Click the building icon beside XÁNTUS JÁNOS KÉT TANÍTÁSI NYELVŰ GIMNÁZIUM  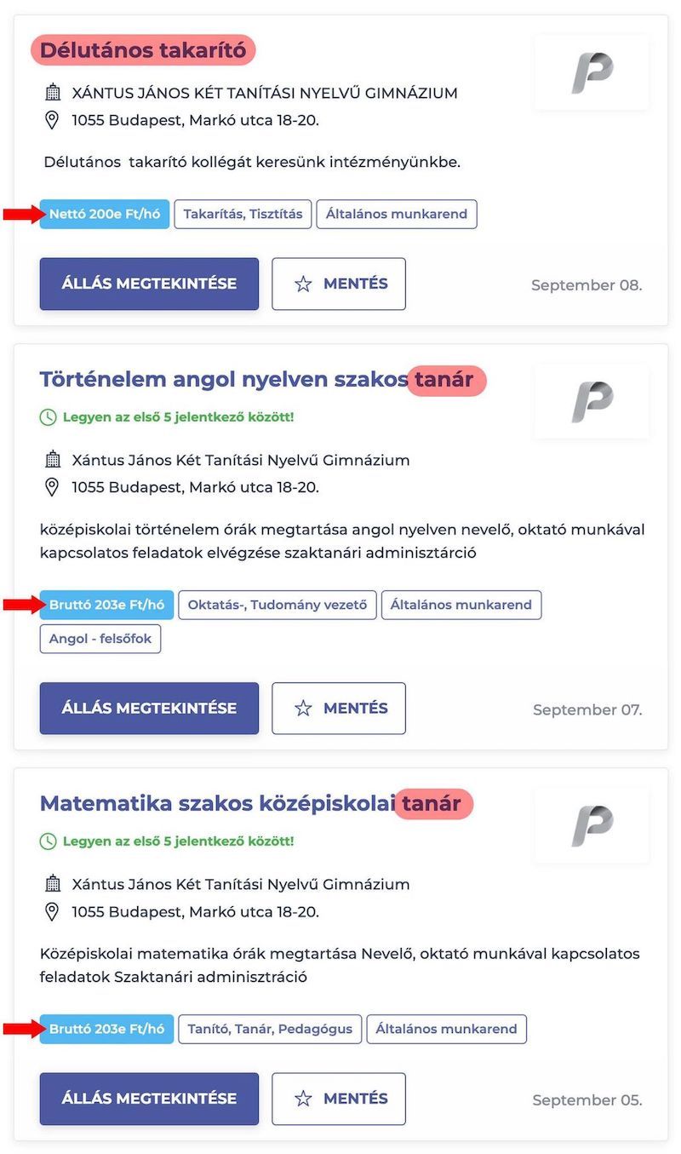53,93
